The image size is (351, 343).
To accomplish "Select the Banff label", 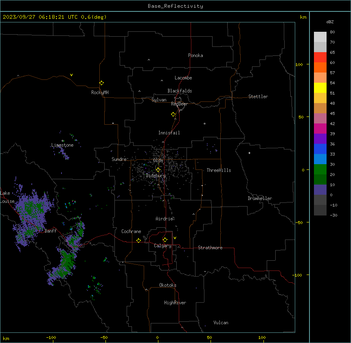I will click(x=50, y=231).
